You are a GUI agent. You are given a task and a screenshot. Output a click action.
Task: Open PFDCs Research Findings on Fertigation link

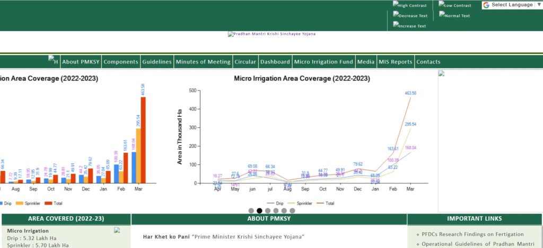click(x=472, y=234)
